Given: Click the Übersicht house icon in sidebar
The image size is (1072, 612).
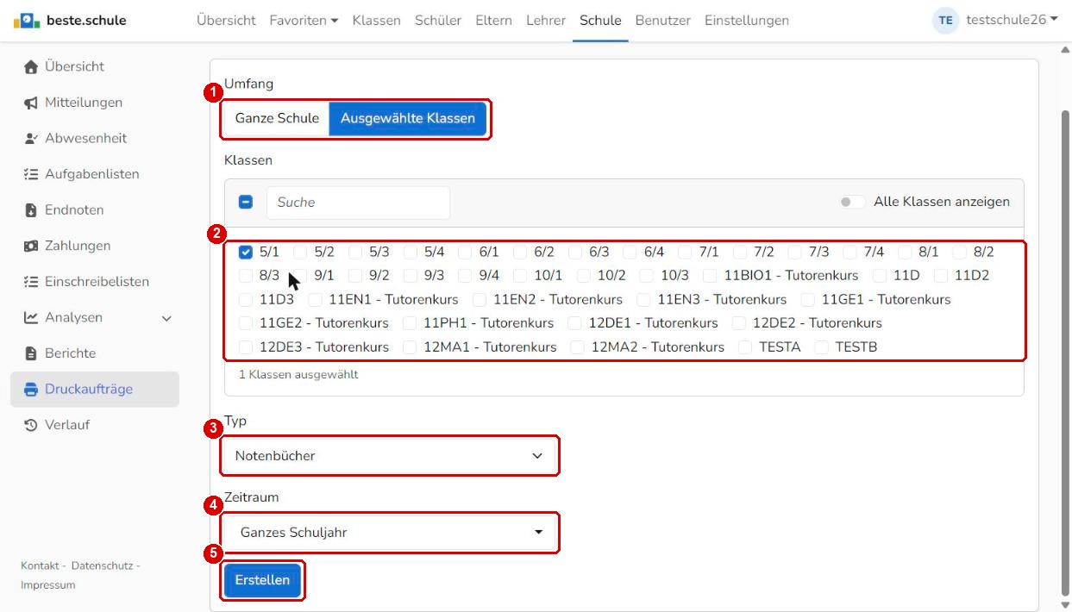Looking at the screenshot, I should point(31,66).
